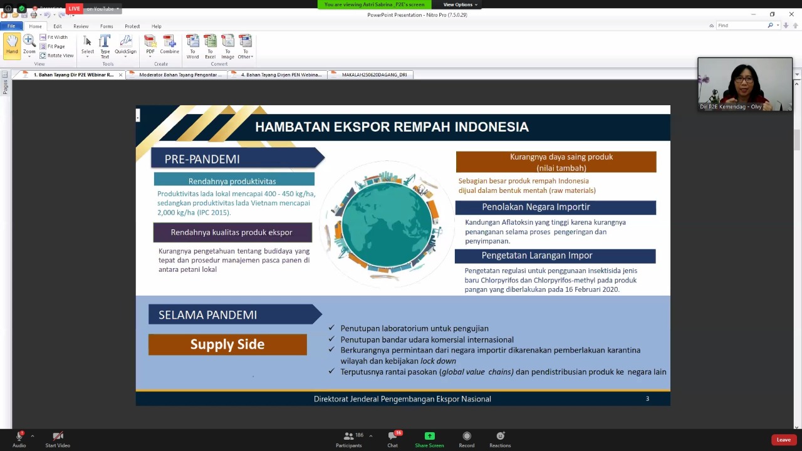Image resolution: width=802 pixels, height=451 pixels.
Task: Select the Hand tool in ribbon
Action: click(12, 44)
